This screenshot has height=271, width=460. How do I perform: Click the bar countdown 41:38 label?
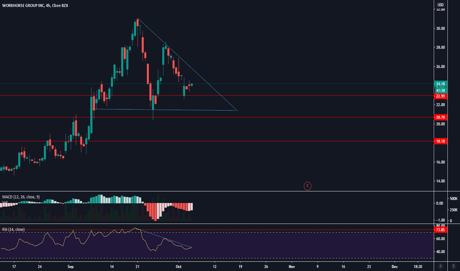(x=440, y=91)
